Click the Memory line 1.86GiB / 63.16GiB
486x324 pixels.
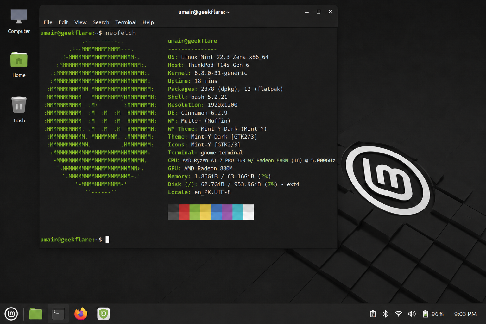(219, 177)
